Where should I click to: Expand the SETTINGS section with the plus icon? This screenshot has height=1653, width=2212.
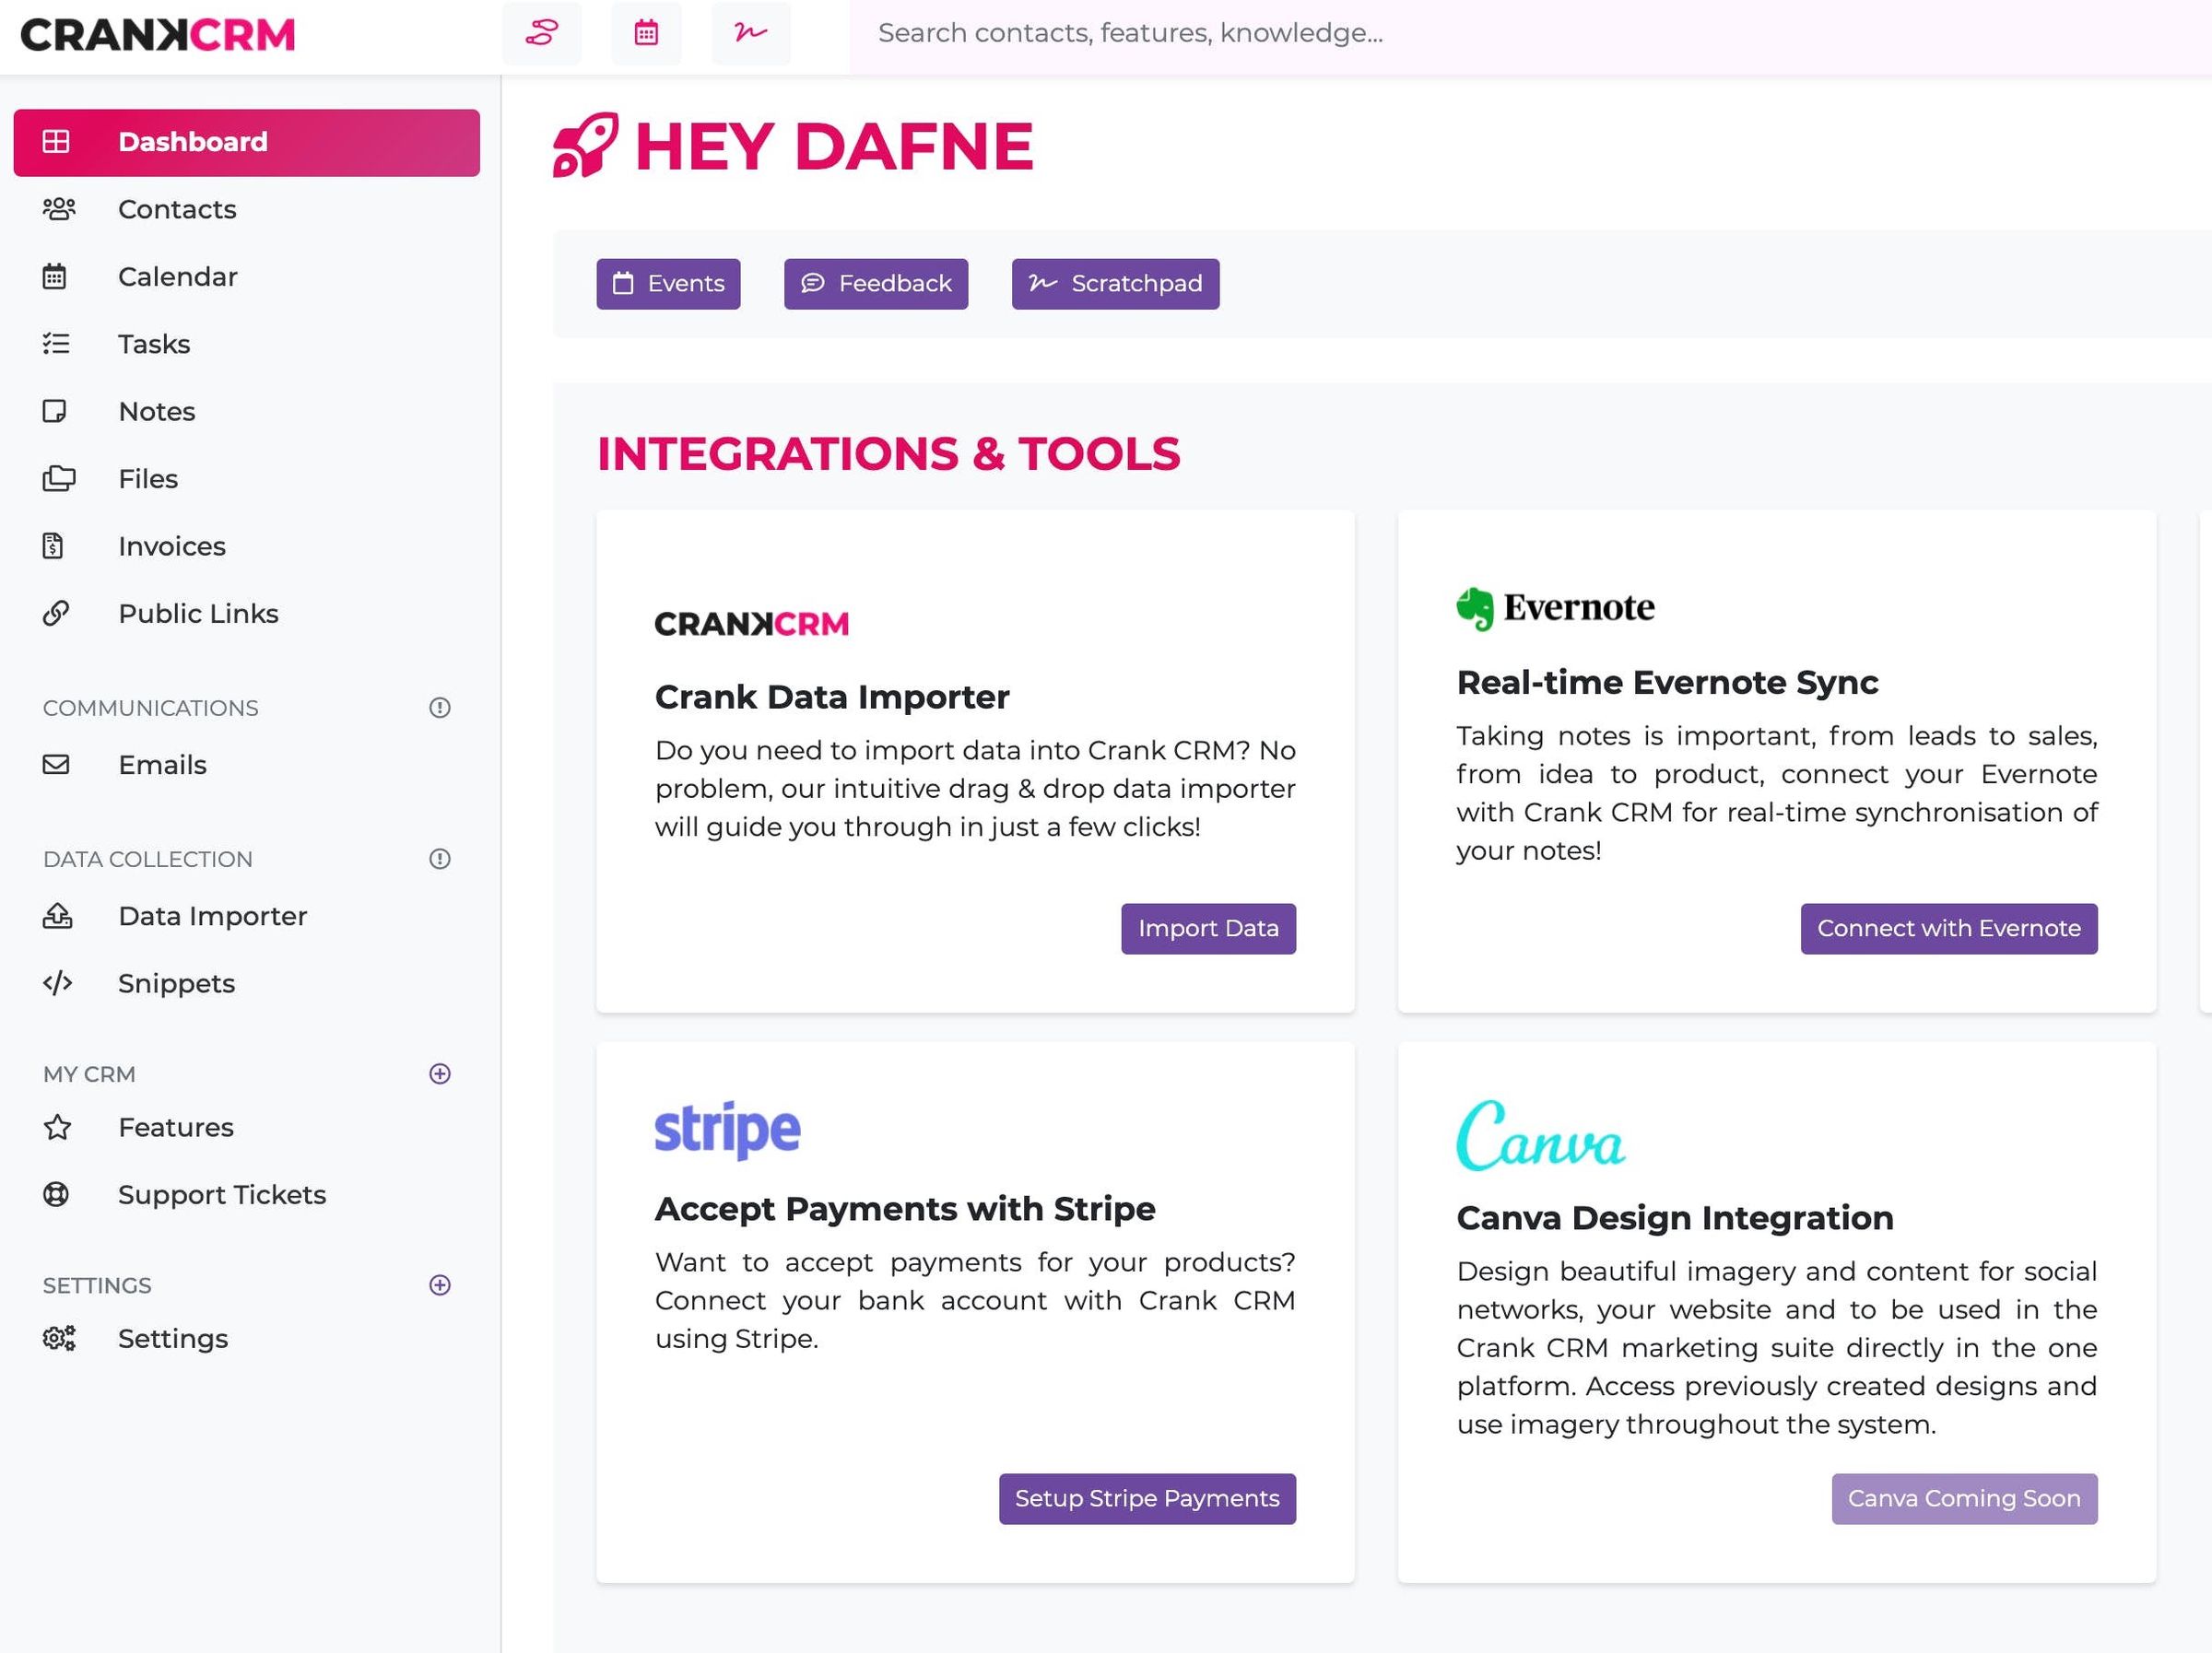[x=440, y=1285]
